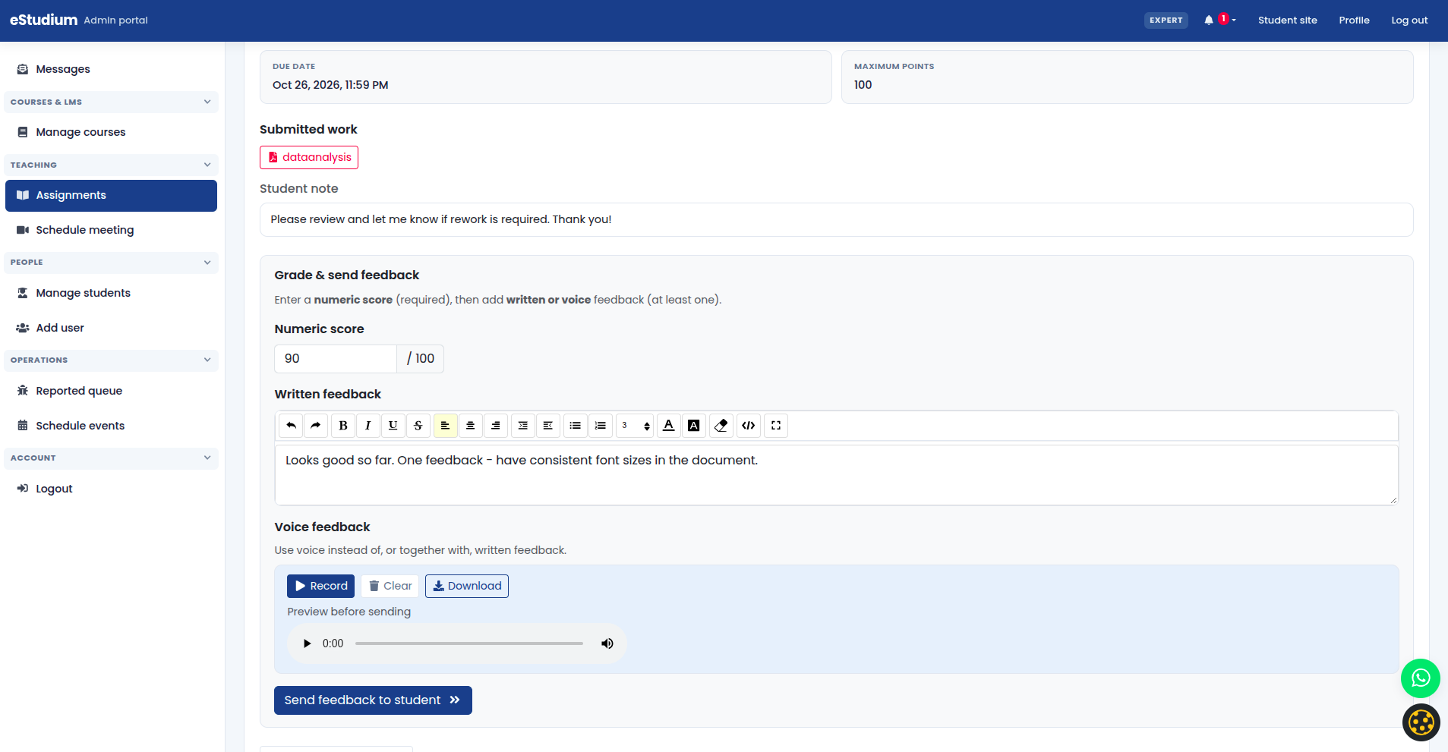Collapse the People section
Screen dimensions: 1448x752
click(111, 262)
